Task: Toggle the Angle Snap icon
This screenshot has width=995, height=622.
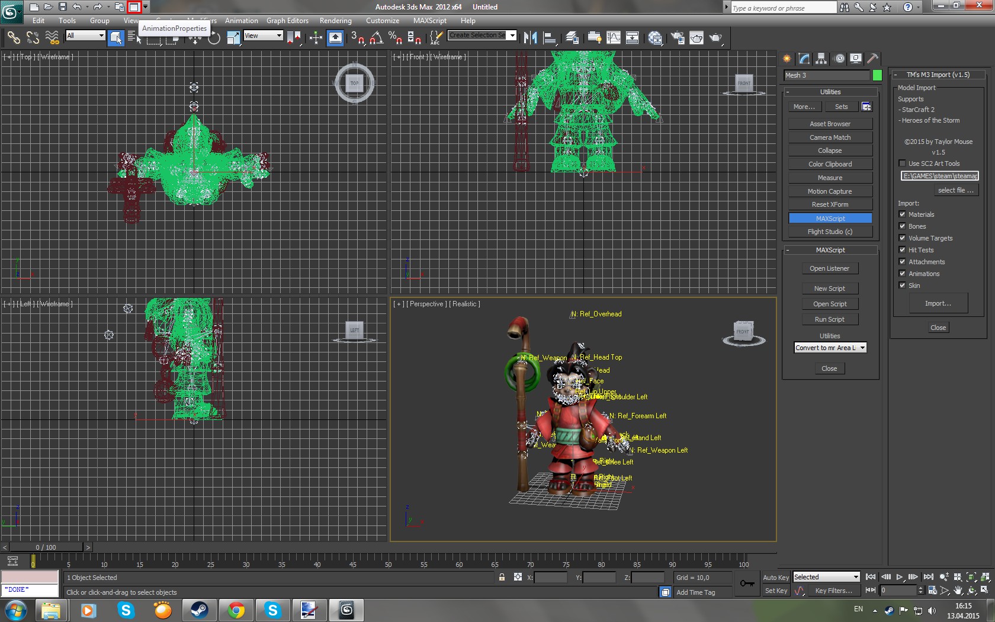Action: point(376,38)
